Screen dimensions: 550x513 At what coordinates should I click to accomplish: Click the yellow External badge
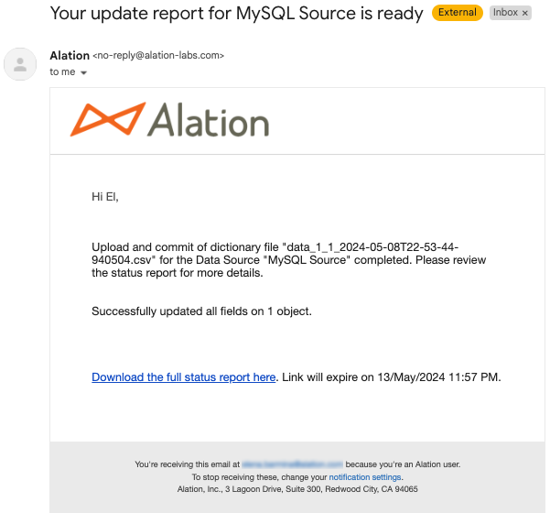458,13
